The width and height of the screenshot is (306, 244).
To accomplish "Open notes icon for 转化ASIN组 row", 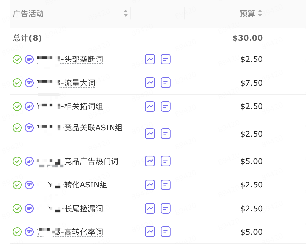I will [x=166, y=185].
